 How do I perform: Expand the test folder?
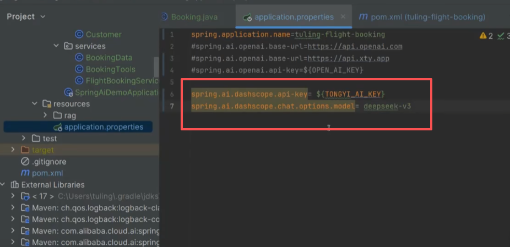pos(24,138)
